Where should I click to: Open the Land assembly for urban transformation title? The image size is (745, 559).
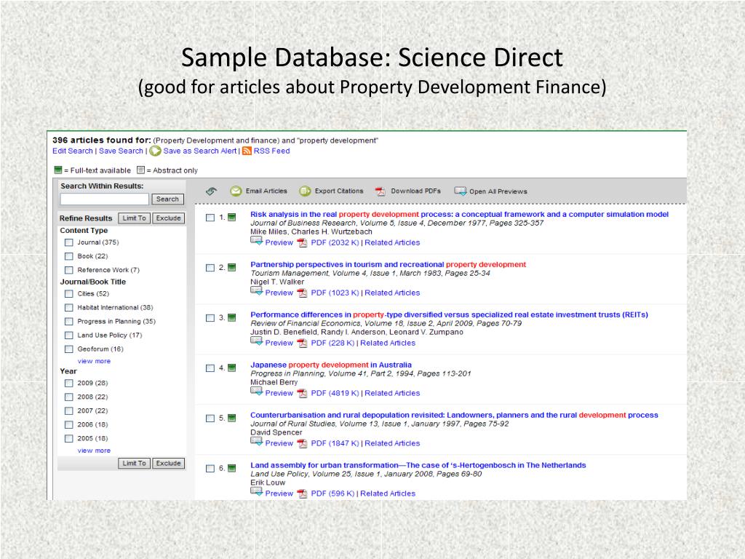click(x=418, y=465)
